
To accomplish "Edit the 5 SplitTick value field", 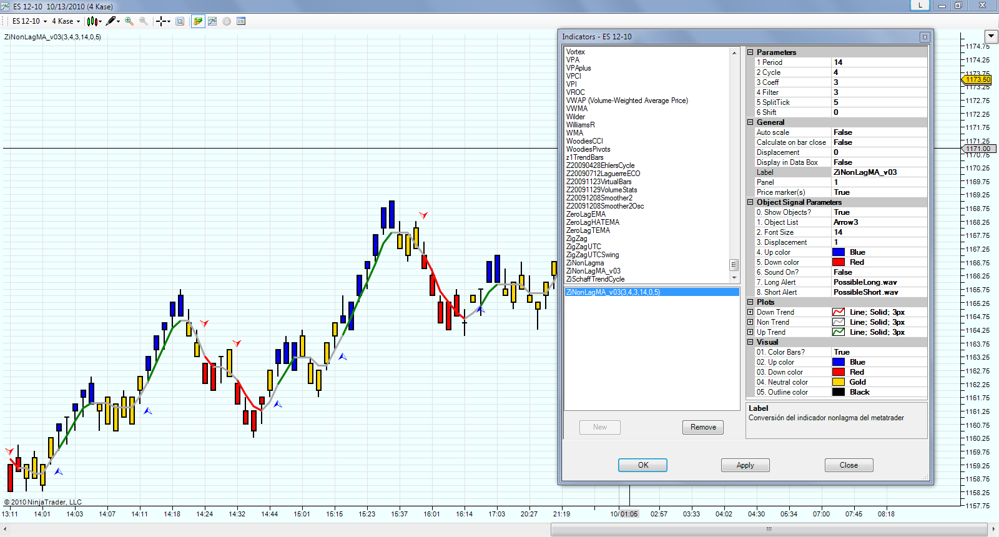I will pyautogui.click(x=879, y=102).
